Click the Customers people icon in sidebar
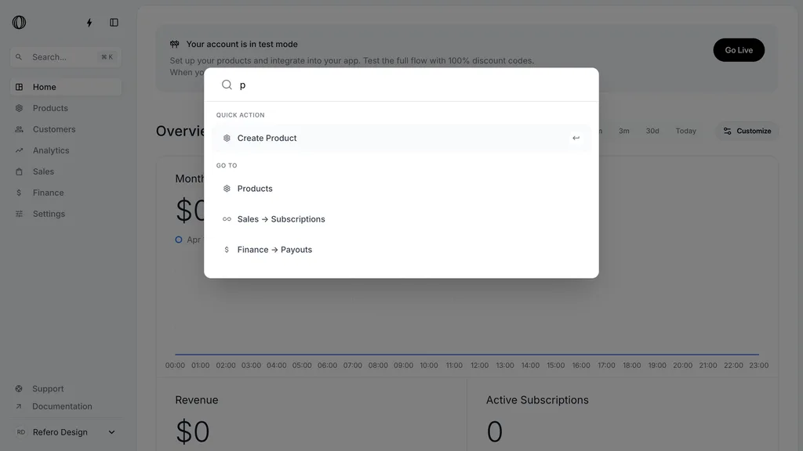This screenshot has height=451, width=803. pos(19,129)
